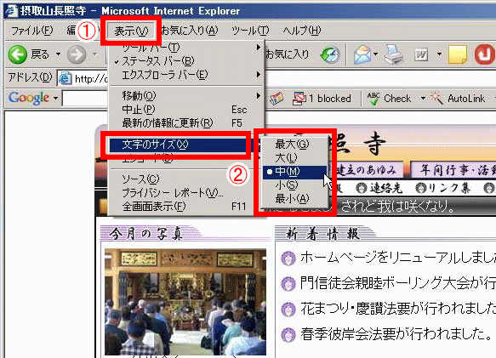This screenshot has width=496, height=358.
Task: Choose 文字のサイズ(X) menu item
Action: coord(179,145)
